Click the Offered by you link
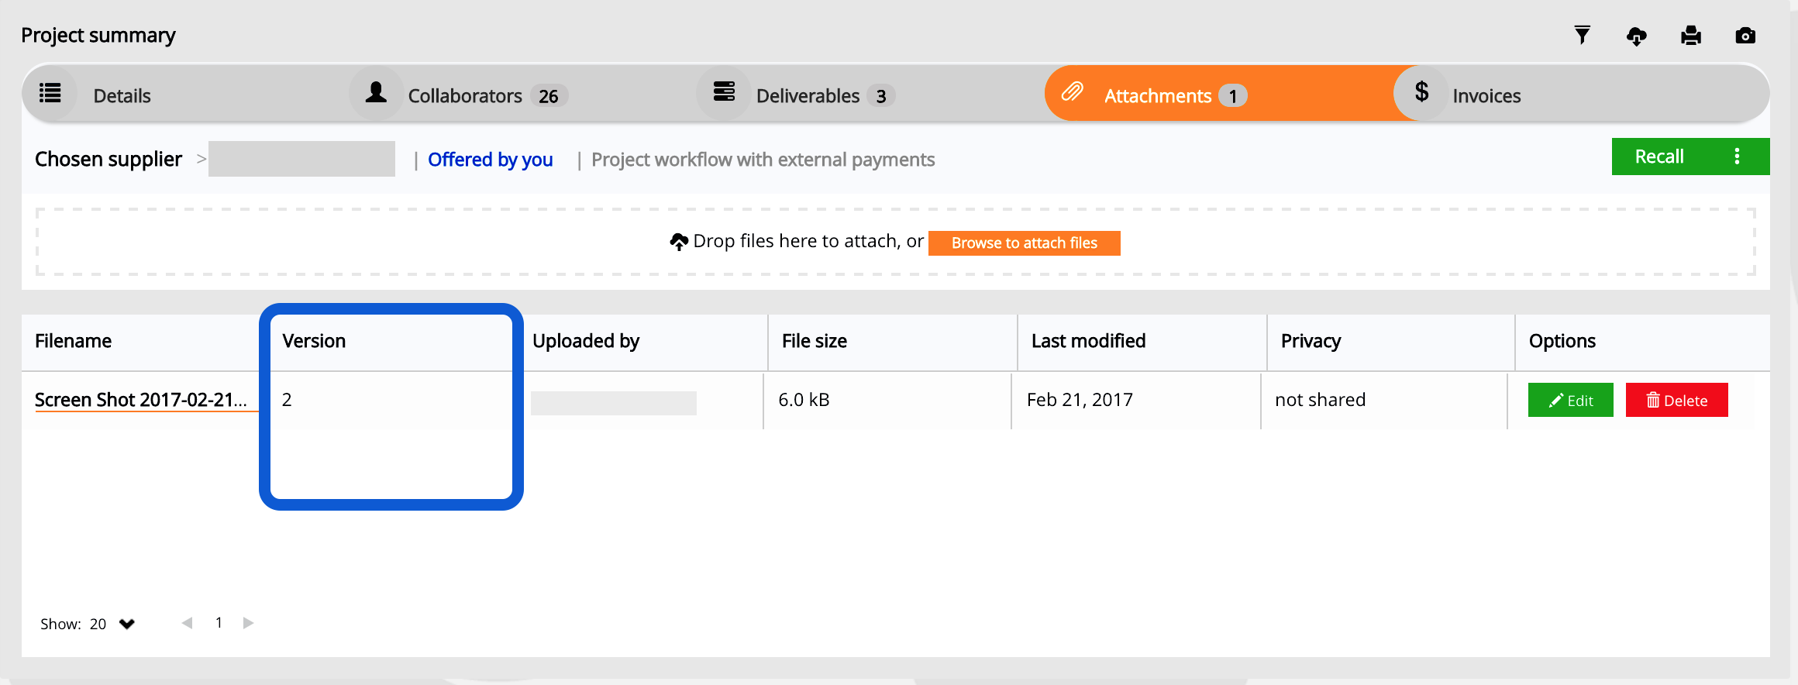Viewport: 1798px width, 685px height. coord(490,160)
